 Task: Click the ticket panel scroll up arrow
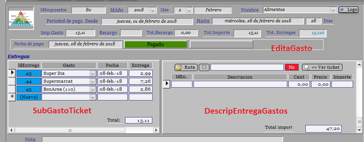[359, 64]
